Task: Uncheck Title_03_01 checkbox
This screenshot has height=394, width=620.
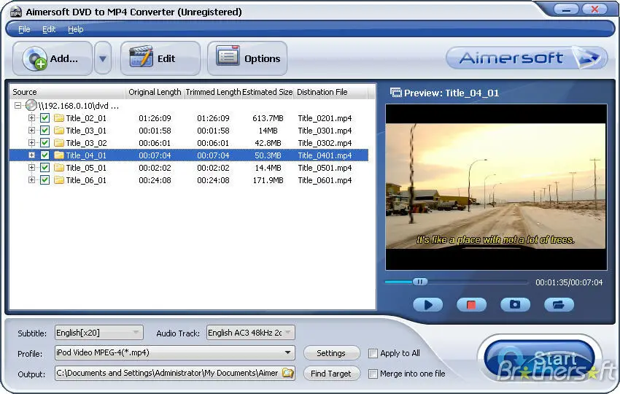Action: pyautogui.click(x=44, y=130)
